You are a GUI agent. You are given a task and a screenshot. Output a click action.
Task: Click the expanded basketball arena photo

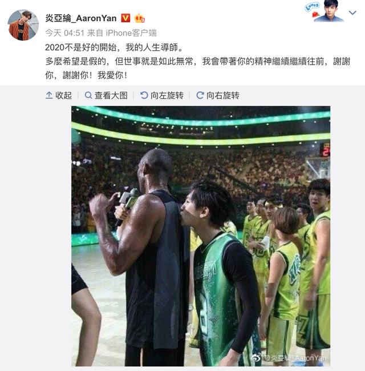click(201, 236)
